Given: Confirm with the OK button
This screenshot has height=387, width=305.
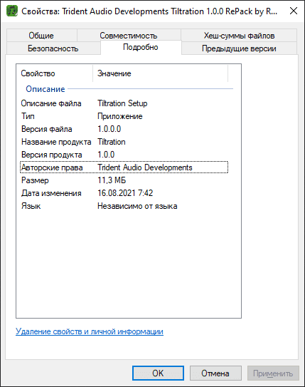Looking at the screenshot, I should (x=158, y=373).
